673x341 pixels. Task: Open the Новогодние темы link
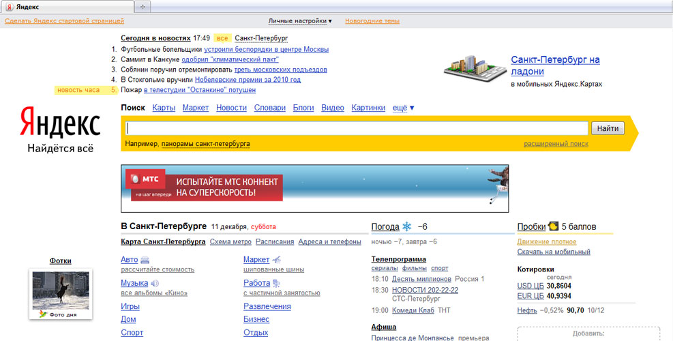pyautogui.click(x=372, y=20)
